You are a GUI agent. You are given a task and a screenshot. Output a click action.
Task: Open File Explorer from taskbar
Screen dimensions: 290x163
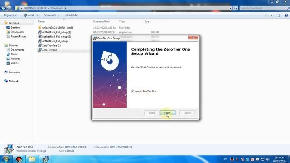(x=32, y=159)
